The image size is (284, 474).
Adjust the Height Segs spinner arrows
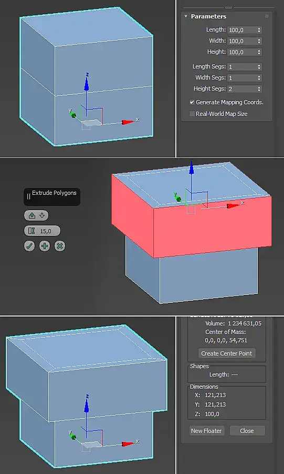(x=259, y=89)
